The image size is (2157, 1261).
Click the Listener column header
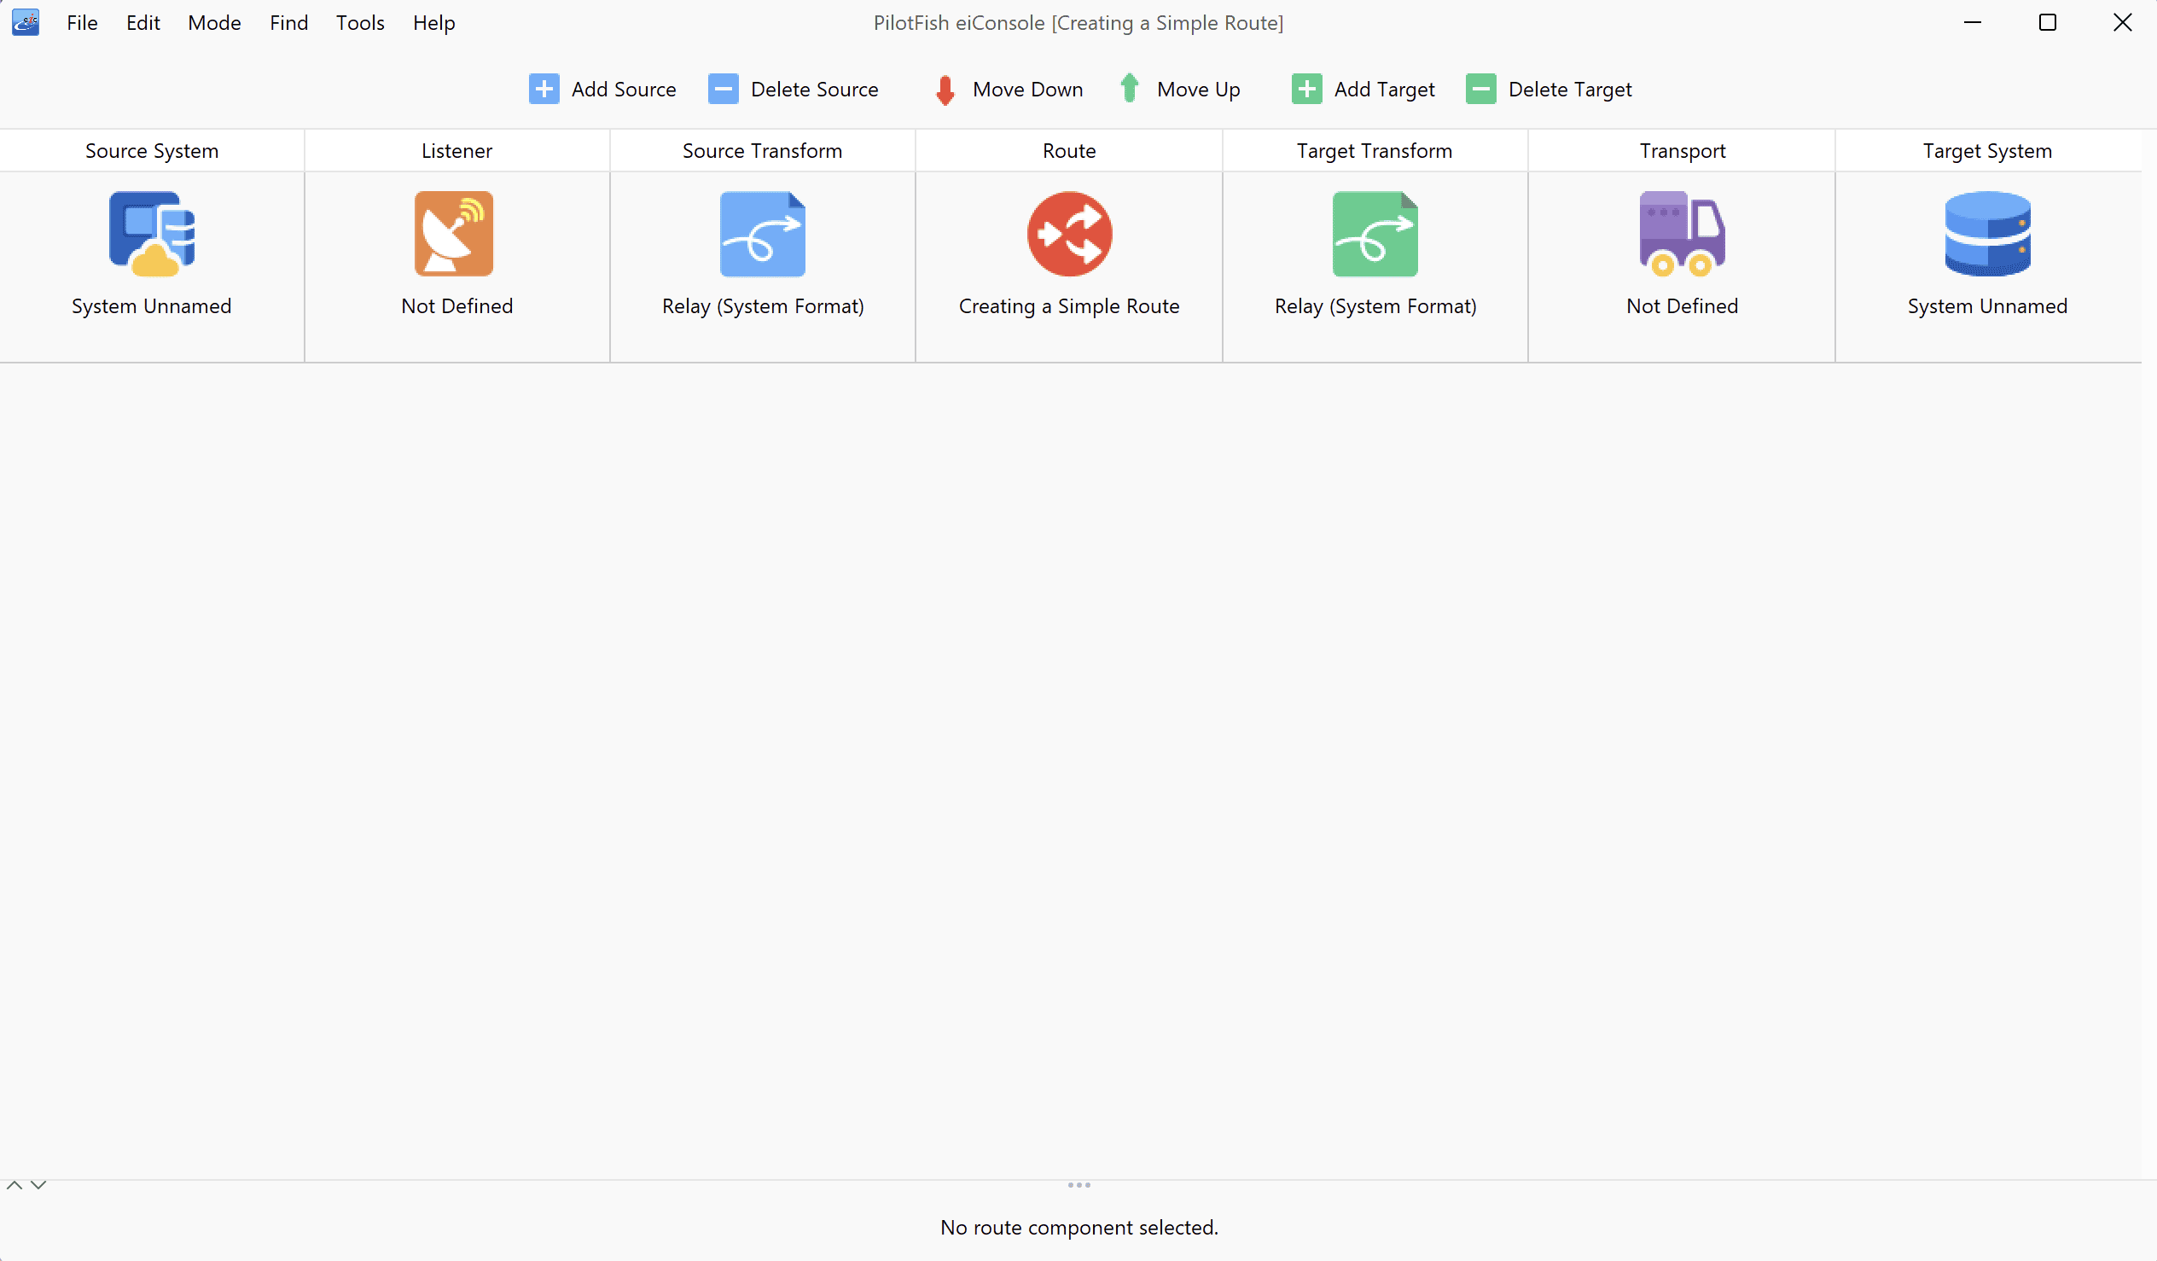pos(457,151)
